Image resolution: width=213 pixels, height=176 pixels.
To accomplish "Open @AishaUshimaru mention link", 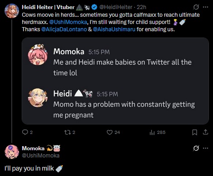I will [114, 29].
